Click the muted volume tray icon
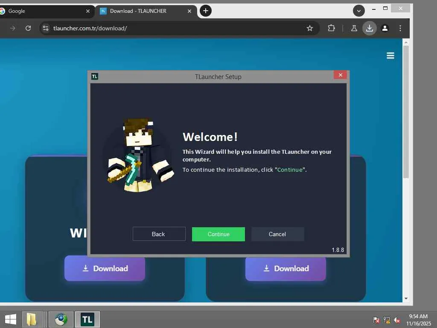Viewport: 437px width, 328px height. pyautogui.click(x=397, y=320)
